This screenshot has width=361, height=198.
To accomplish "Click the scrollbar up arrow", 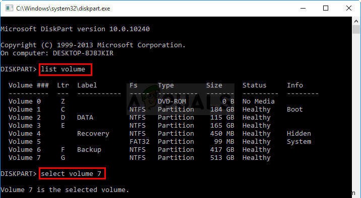I will (x=356, y=21).
